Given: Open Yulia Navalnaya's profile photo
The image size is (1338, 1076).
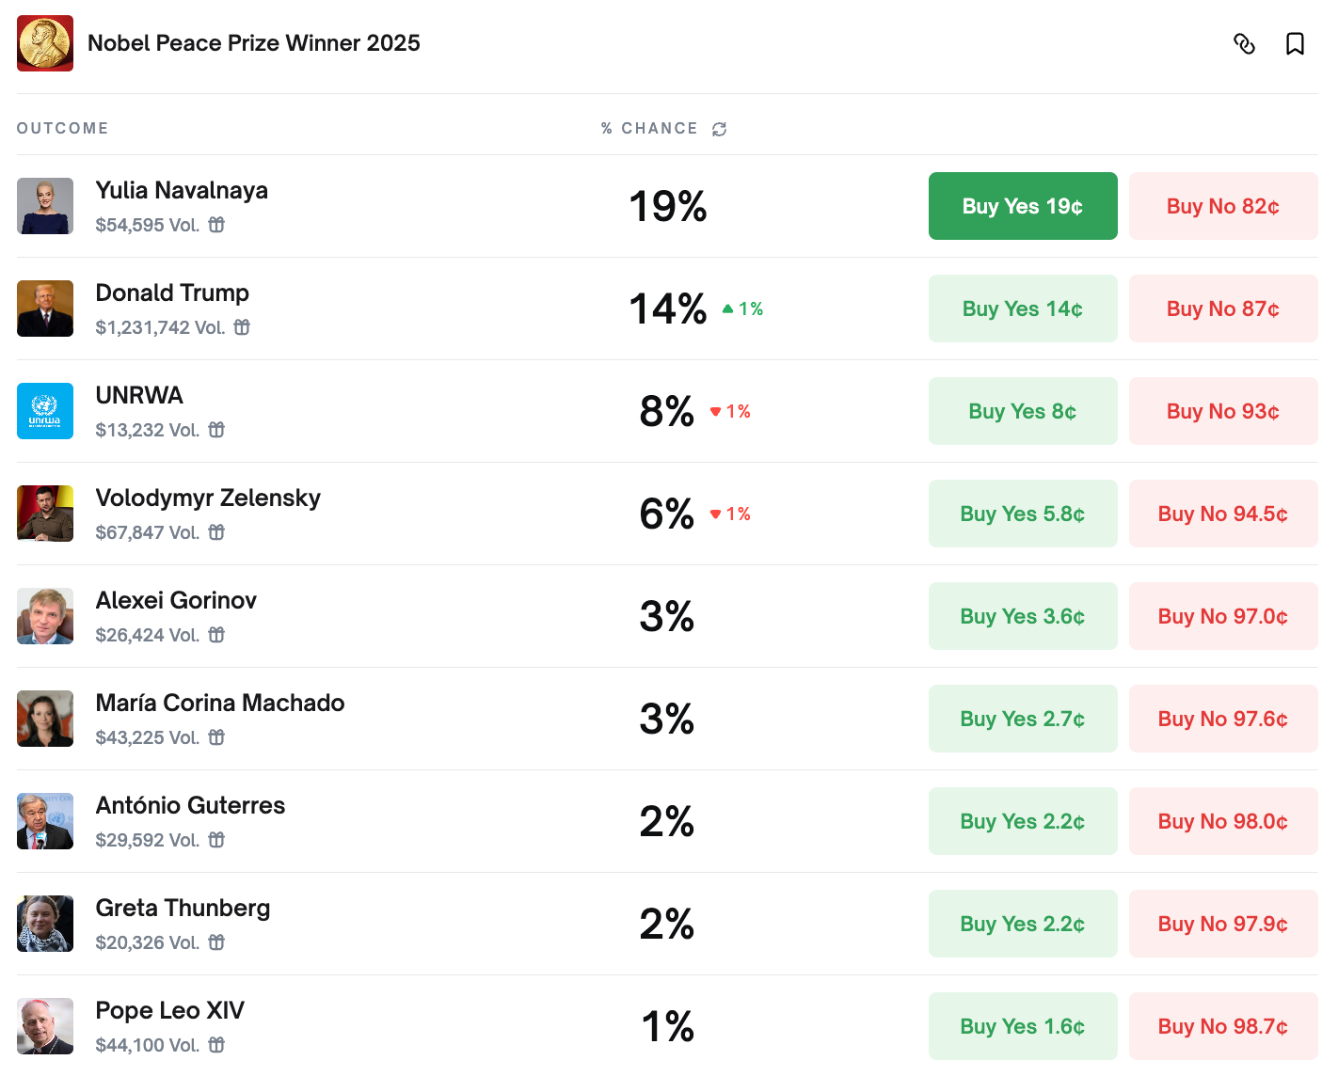Looking at the screenshot, I should pyautogui.click(x=45, y=206).
